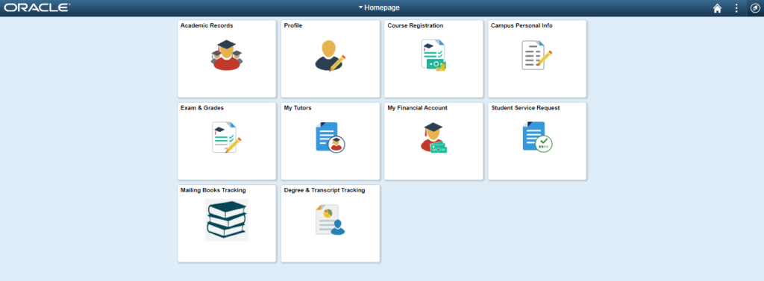Open the Exam & Grades checklist icon
Screen dimensions: 764x281
coord(227,137)
